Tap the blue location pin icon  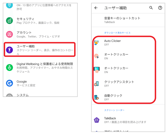point(9,5)
